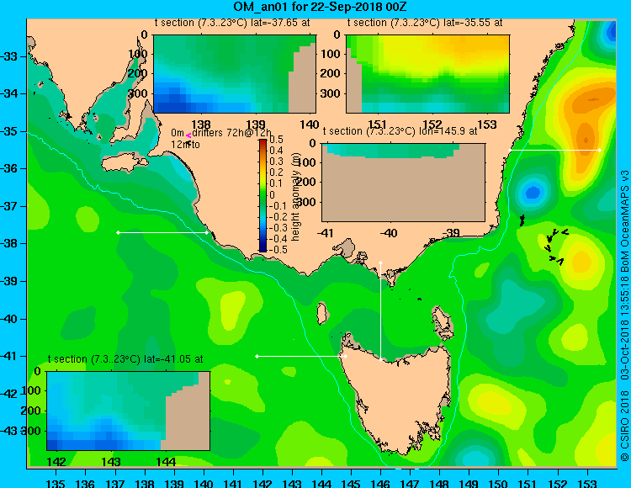
Task: Click the '0m drifters 72h@12h' legend text
Action: click(x=221, y=133)
